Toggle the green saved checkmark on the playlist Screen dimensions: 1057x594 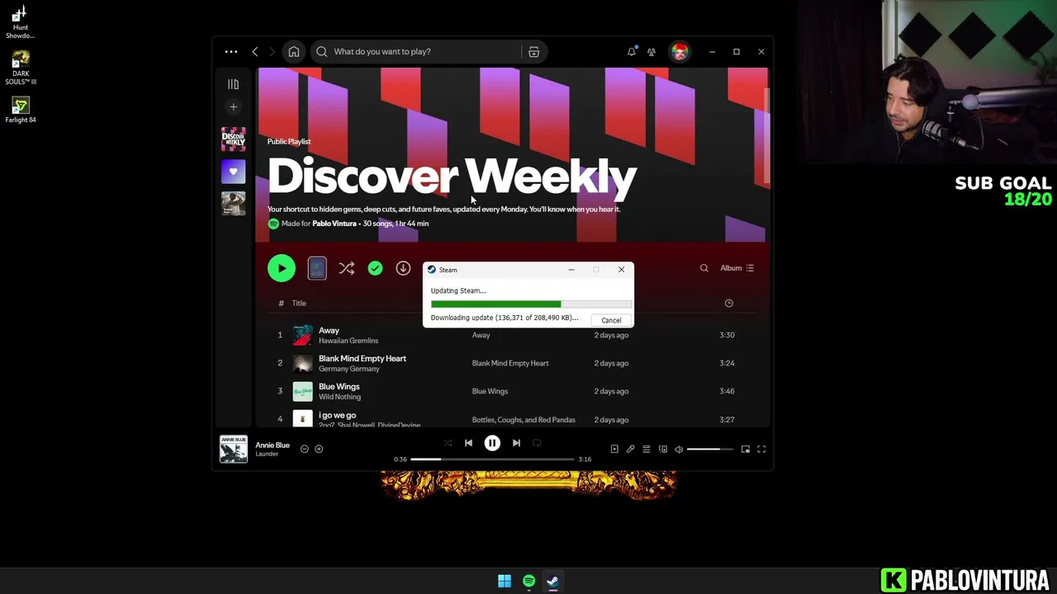[x=375, y=268]
